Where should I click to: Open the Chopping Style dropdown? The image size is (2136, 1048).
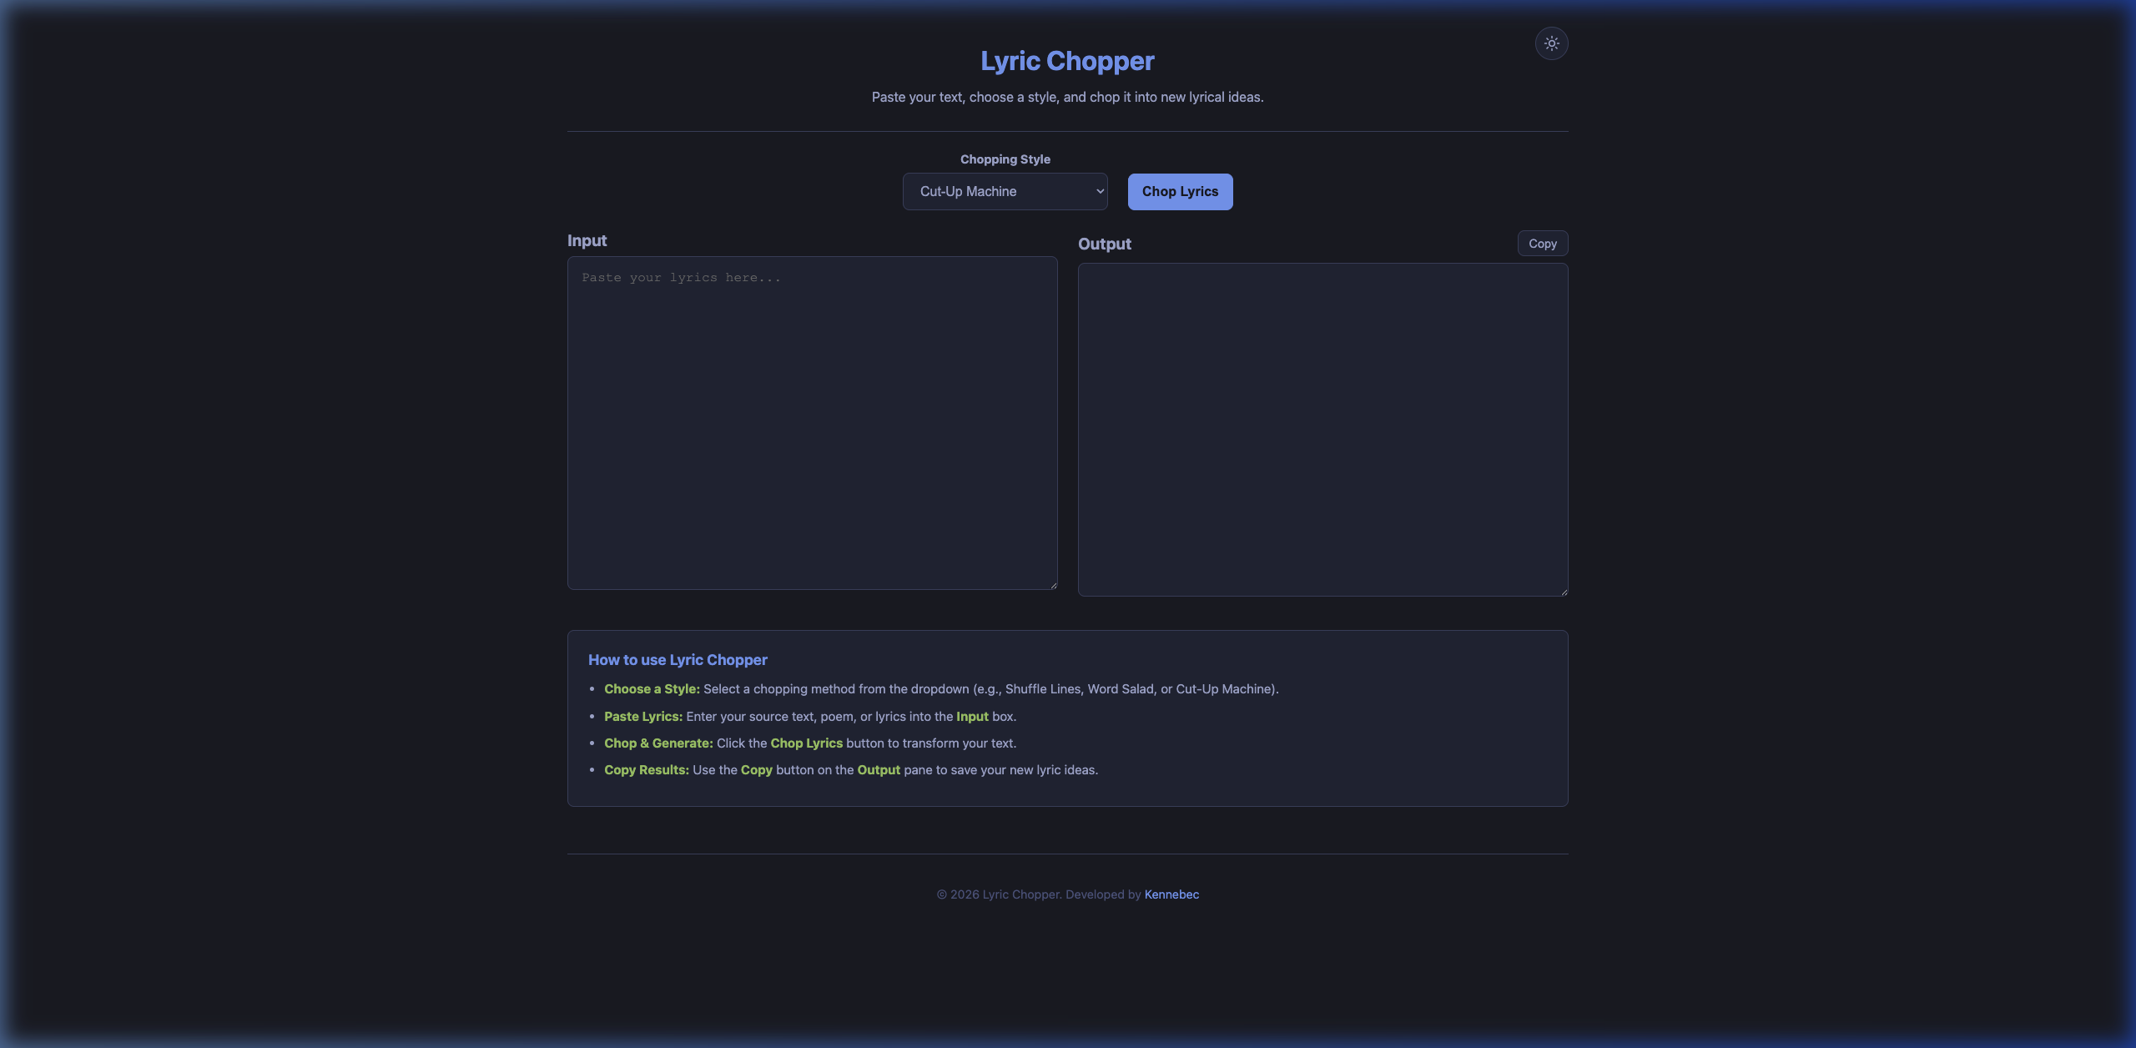pyautogui.click(x=1005, y=191)
